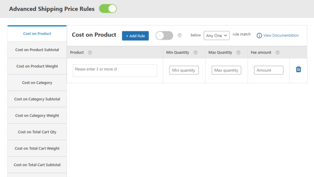314x177 pixels.
Task: Go to Cost on Total Cart Subtotal tab
Action: coord(37,165)
